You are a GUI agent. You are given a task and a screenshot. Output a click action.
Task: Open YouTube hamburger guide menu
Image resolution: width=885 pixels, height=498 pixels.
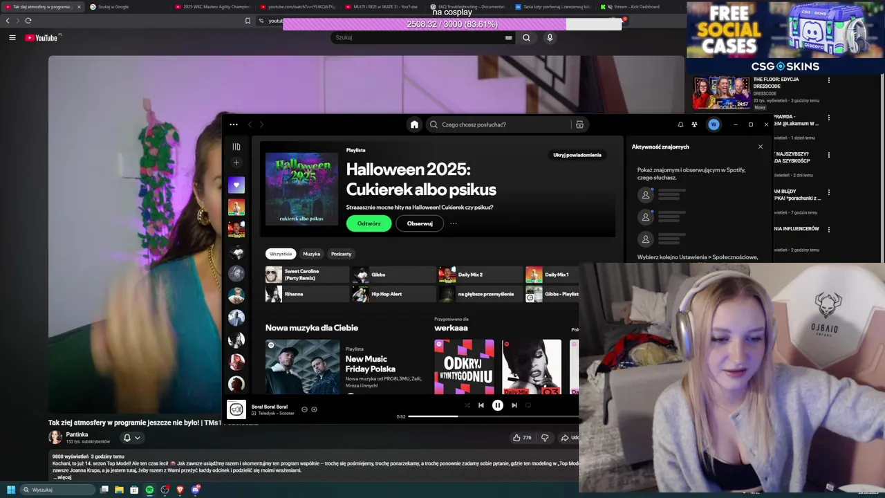(12, 37)
